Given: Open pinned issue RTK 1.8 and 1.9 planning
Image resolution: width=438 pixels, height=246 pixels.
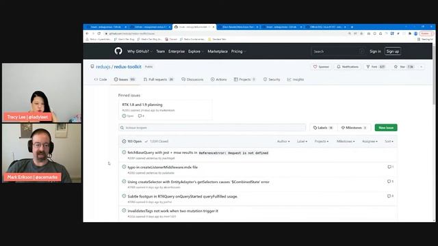Looking at the screenshot, I should [142, 105].
